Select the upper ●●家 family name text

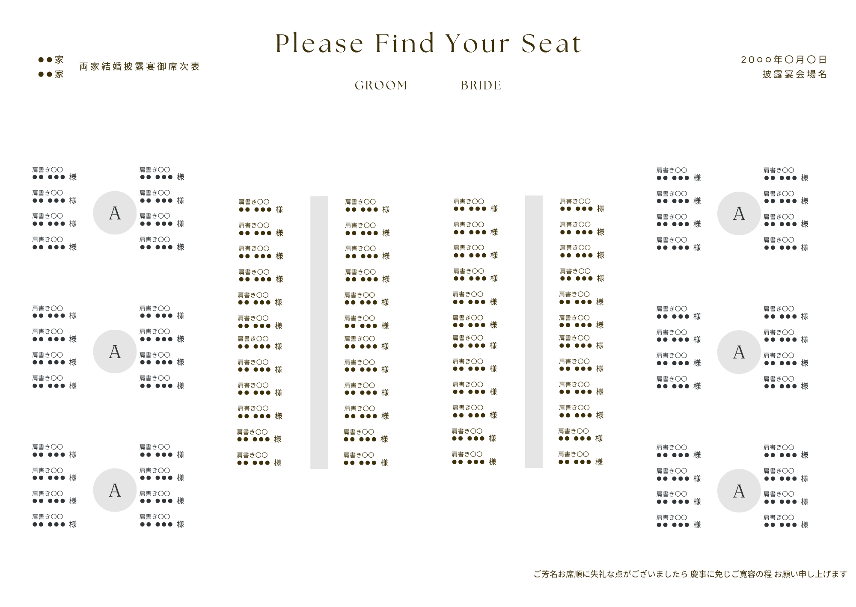point(51,60)
